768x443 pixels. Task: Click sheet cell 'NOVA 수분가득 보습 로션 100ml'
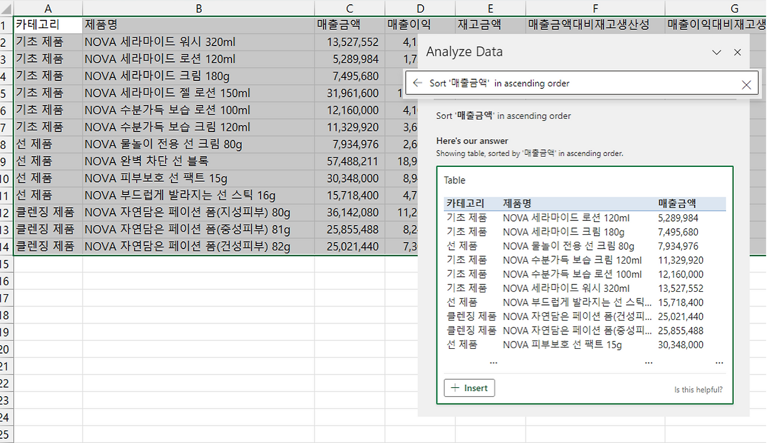point(199,110)
